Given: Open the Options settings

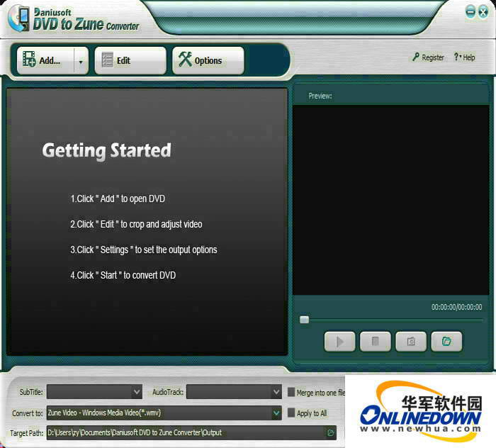Looking at the screenshot, I should [x=208, y=60].
